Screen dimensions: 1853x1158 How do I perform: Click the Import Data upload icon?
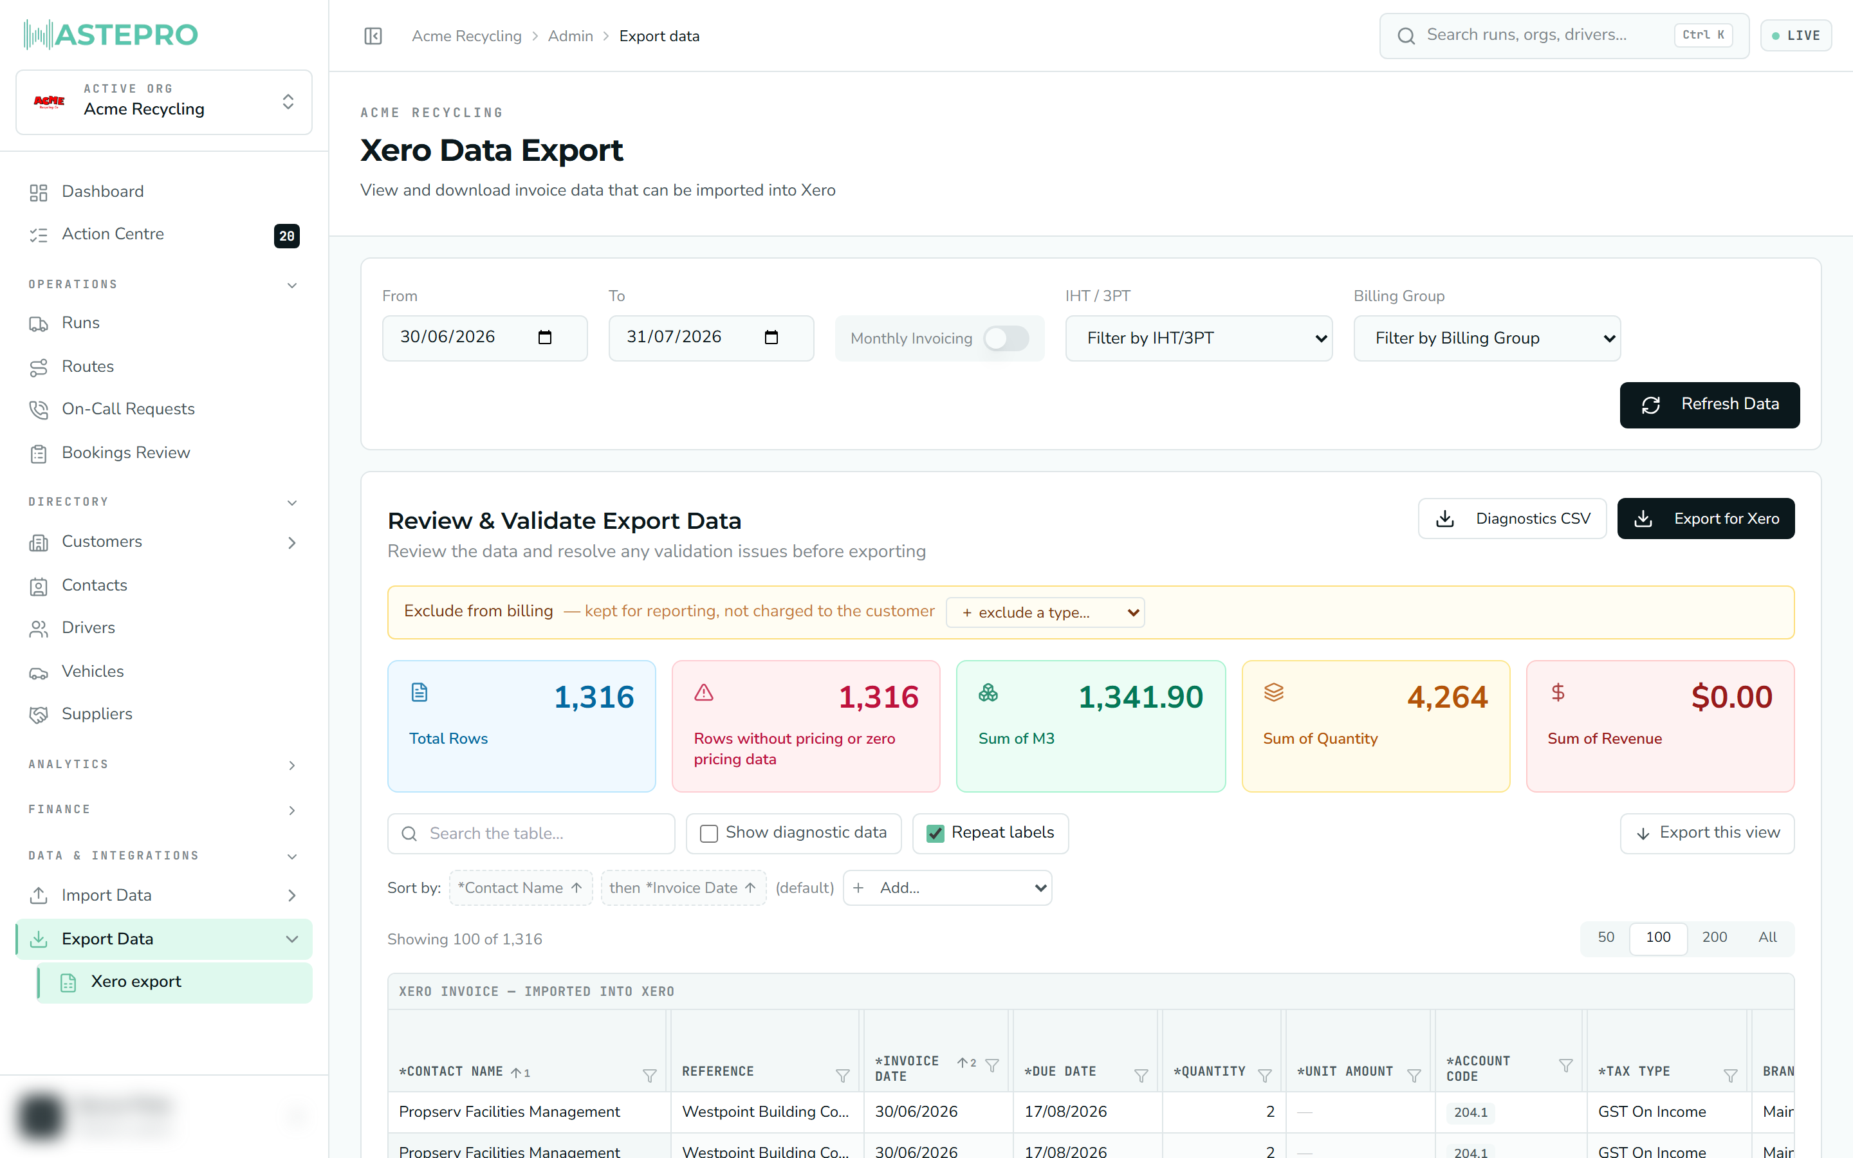coord(39,896)
